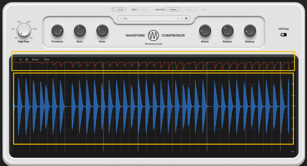Click the red gain reduction curve
Image resolution: width=307 pixels, height=166 pixels.
pyautogui.click(x=151, y=66)
